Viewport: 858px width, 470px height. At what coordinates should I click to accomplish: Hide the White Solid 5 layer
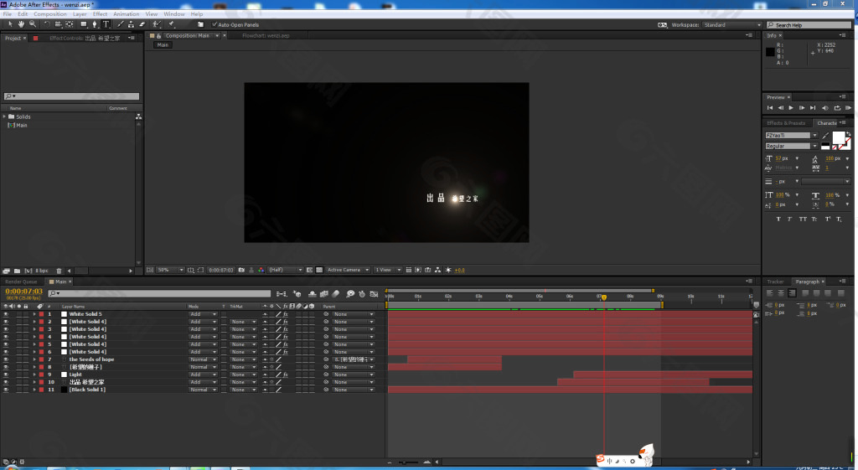6,314
